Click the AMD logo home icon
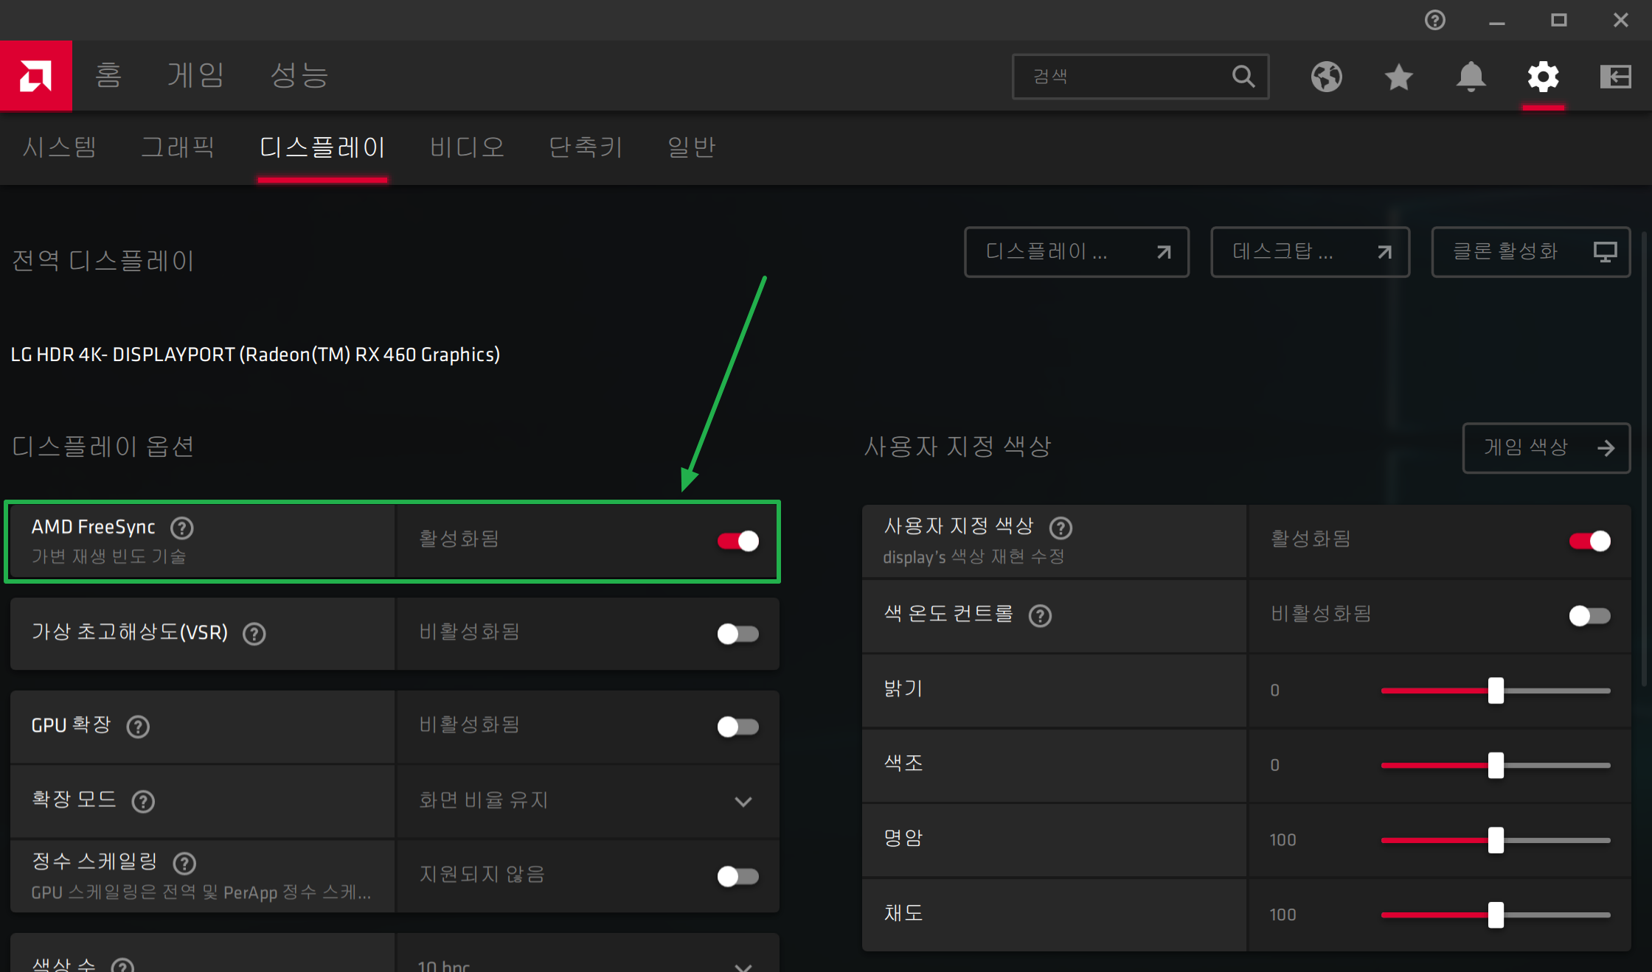1652x972 pixels. click(x=35, y=76)
